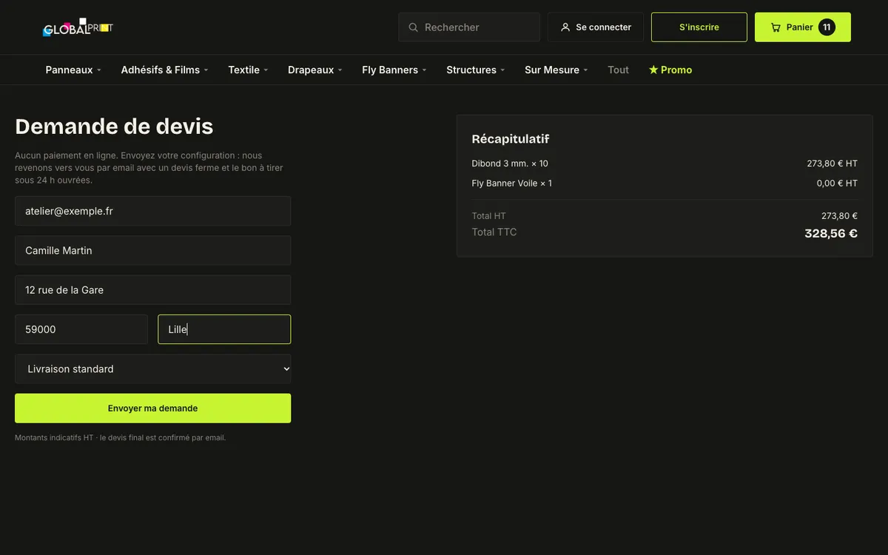
Task: Click the Demande de devis heading
Action: [x=114, y=127]
